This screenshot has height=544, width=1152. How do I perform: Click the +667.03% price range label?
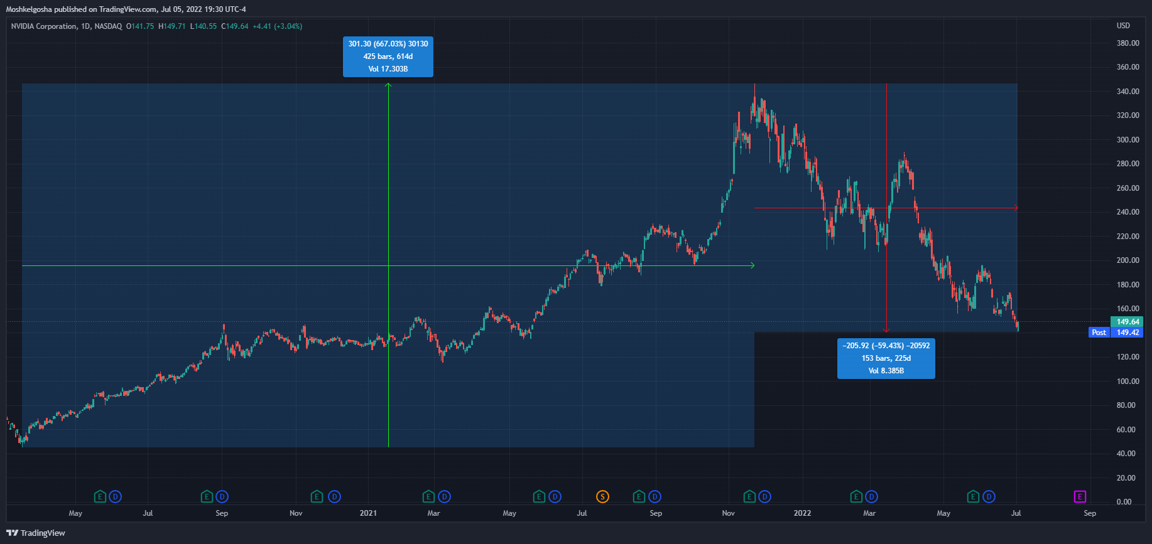click(388, 56)
